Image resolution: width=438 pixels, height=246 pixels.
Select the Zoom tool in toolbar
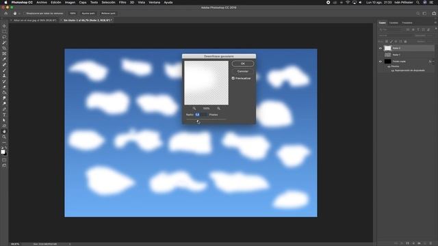[x=4, y=137]
